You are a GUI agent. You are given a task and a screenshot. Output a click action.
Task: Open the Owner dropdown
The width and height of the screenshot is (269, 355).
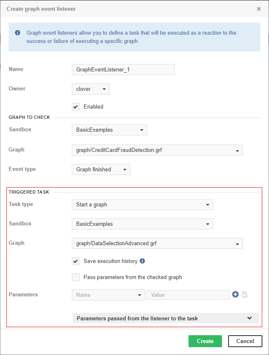click(x=90, y=88)
